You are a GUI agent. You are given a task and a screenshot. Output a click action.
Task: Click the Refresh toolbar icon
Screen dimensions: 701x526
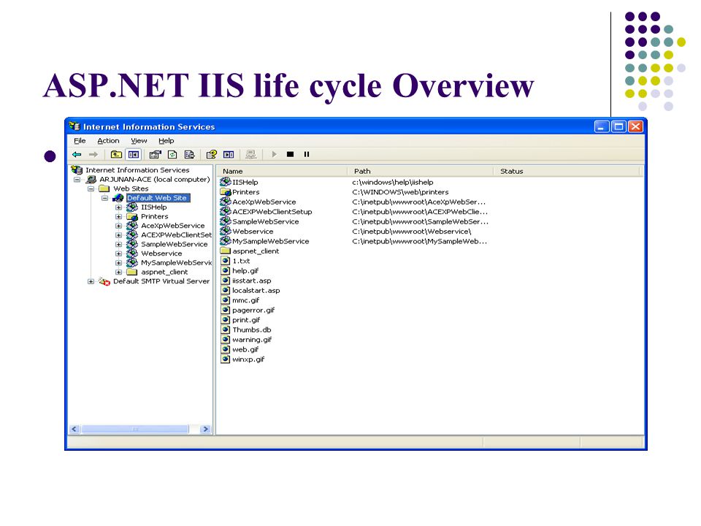[x=172, y=154]
